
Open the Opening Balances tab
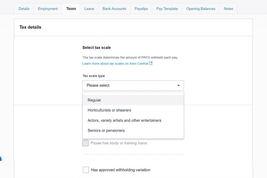[201, 9]
